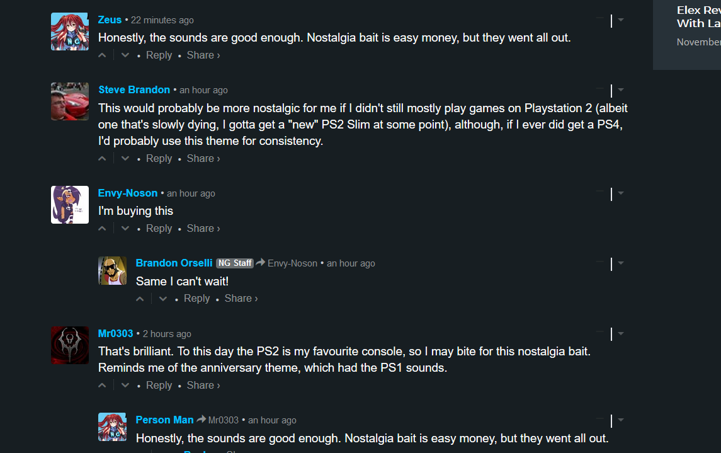Open Brandon Orselli's username link

[174, 263]
